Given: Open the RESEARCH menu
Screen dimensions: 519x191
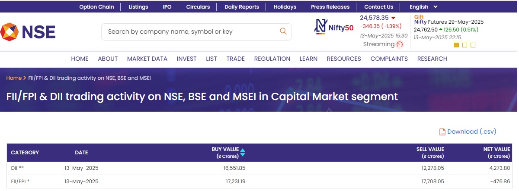Looking at the screenshot, I should (432, 59).
